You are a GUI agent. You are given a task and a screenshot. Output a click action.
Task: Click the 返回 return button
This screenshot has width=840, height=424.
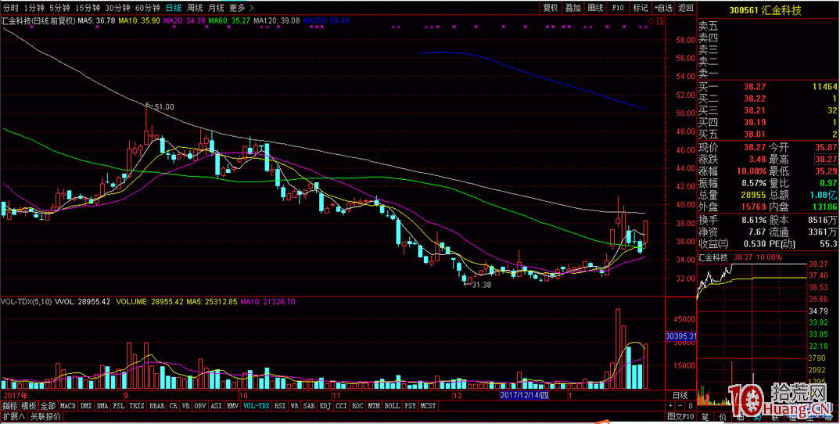point(685,8)
